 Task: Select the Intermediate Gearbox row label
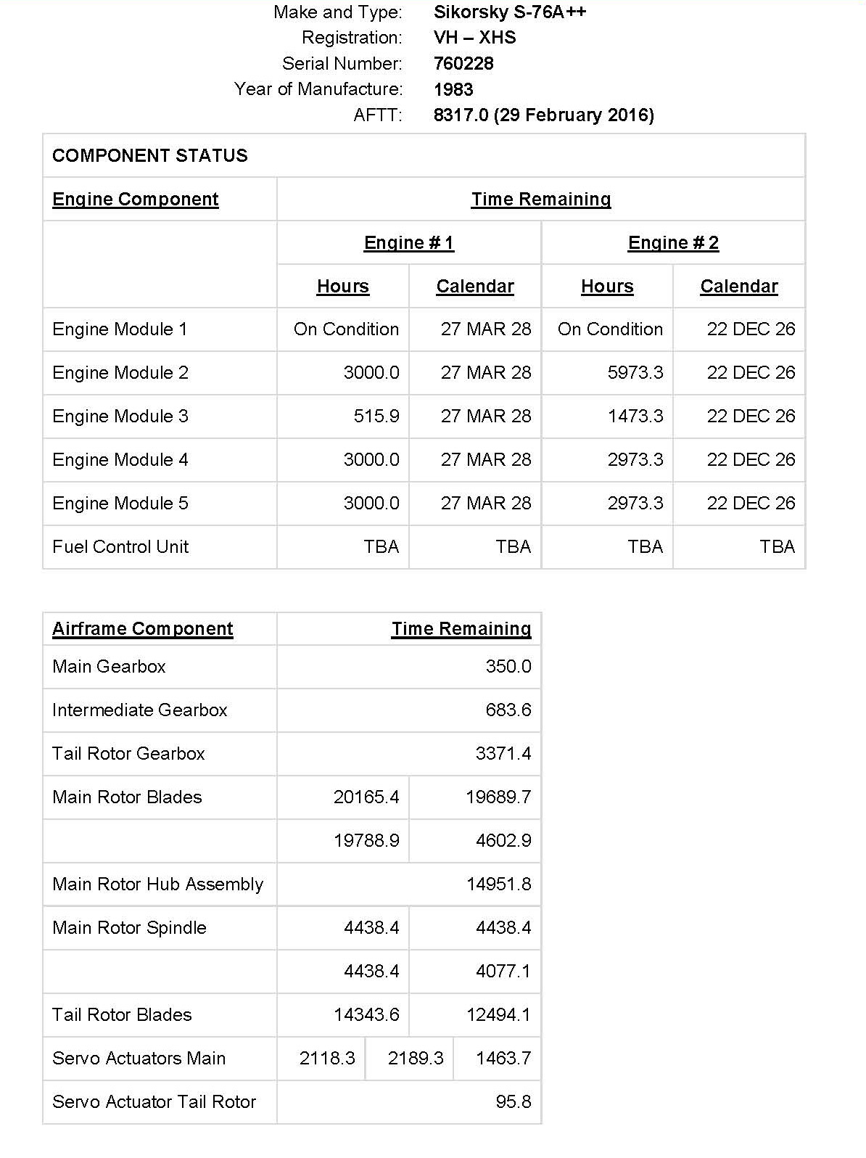(x=140, y=710)
